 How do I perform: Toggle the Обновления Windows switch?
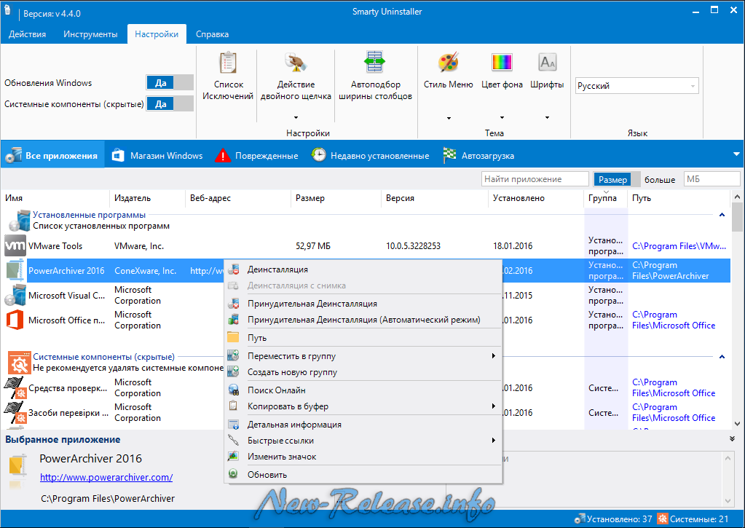(x=170, y=83)
